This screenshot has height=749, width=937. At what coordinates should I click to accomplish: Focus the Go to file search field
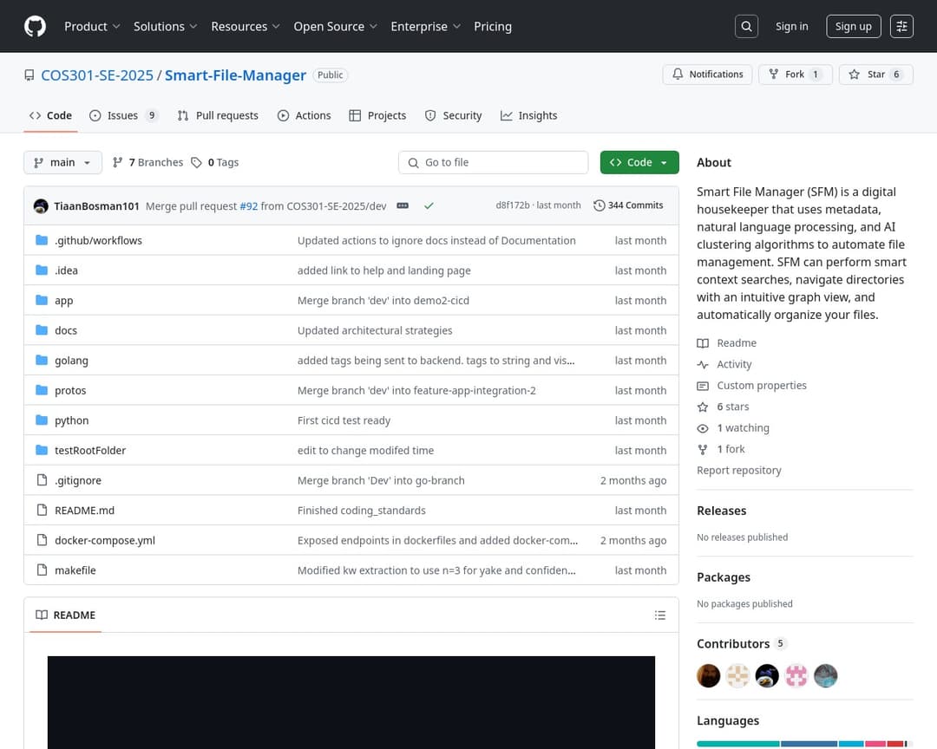tap(493, 162)
